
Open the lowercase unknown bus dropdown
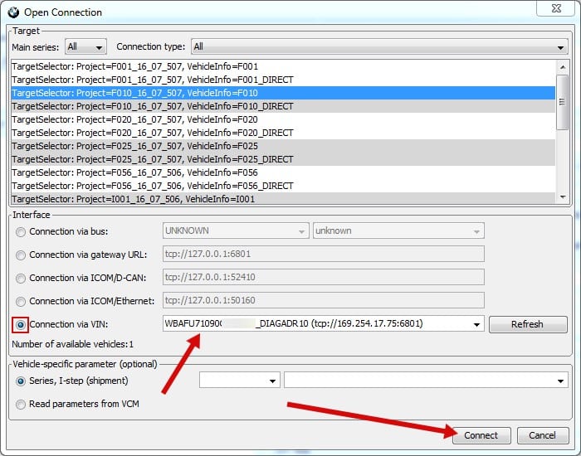point(398,231)
